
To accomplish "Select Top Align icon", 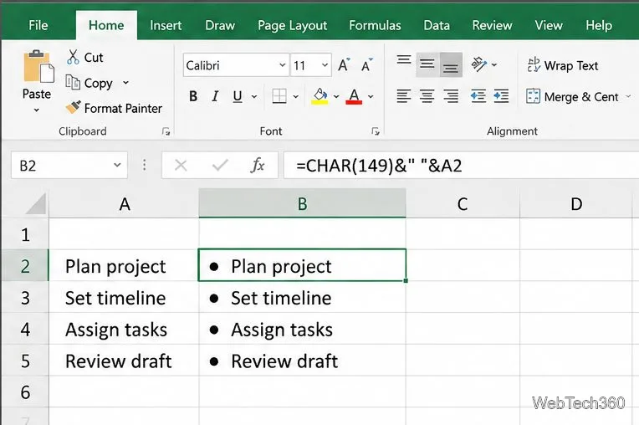I will coord(404,60).
